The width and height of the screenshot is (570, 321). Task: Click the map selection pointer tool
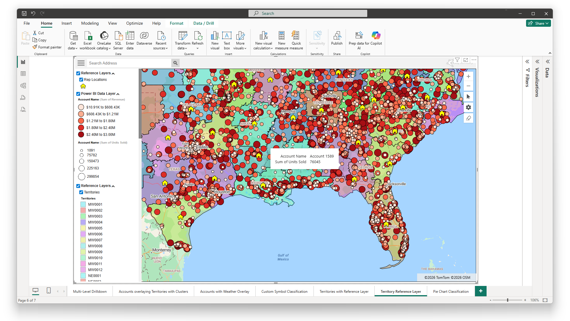click(x=468, y=97)
